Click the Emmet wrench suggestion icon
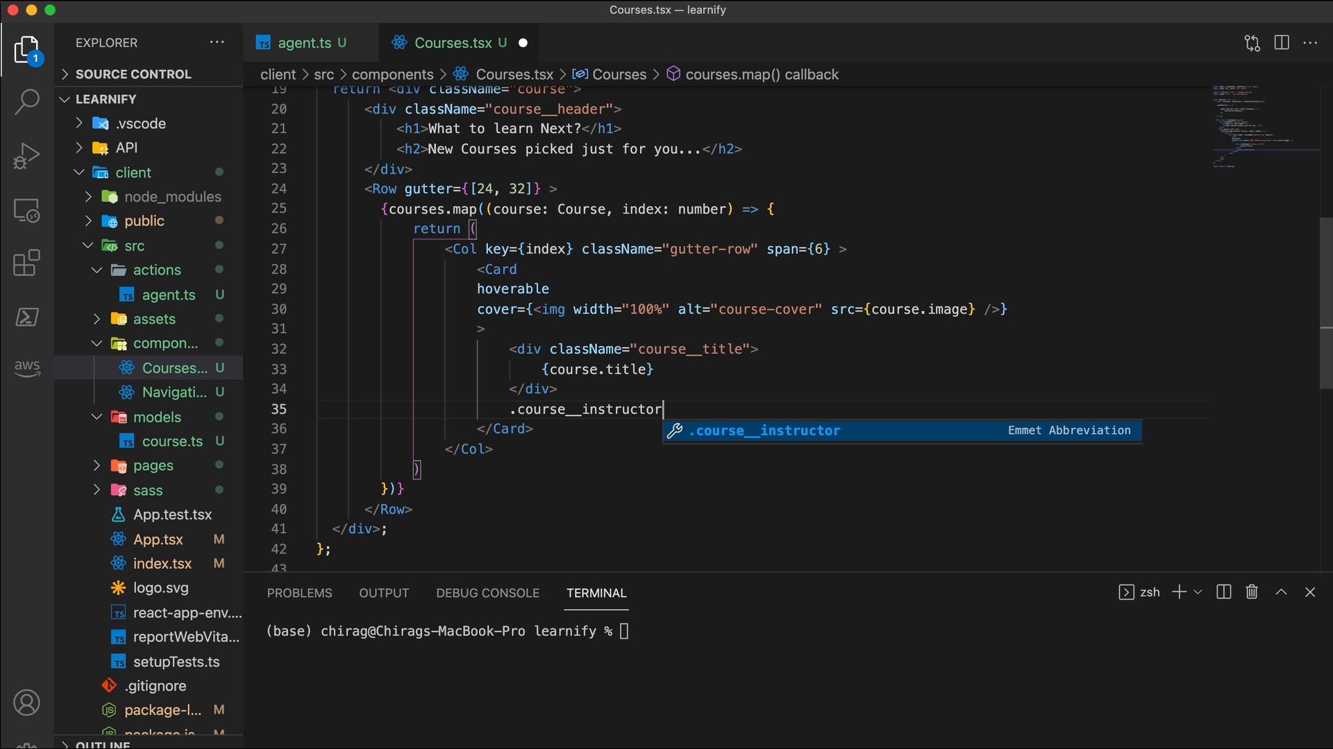Viewport: 1333px width, 749px height. tap(675, 431)
